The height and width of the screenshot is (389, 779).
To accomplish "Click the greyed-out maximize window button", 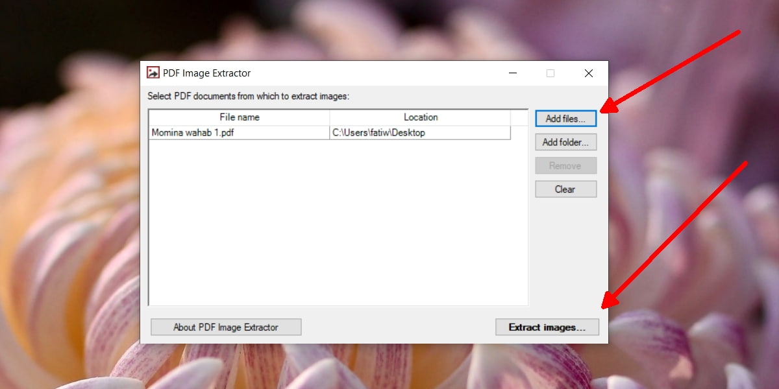I will pos(550,73).
